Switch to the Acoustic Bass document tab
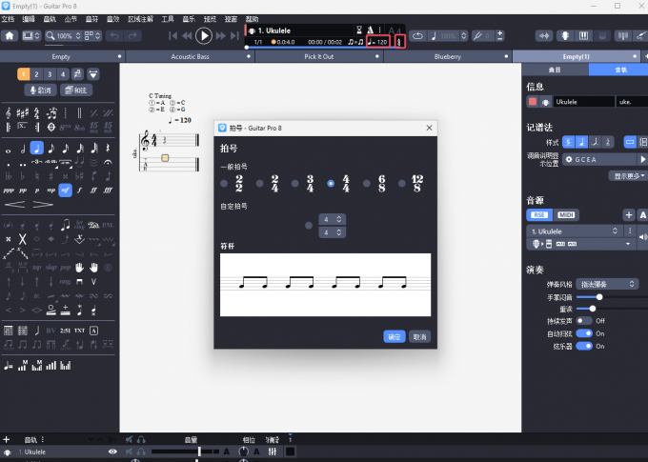648x462 pixels. tap(190, 56)
